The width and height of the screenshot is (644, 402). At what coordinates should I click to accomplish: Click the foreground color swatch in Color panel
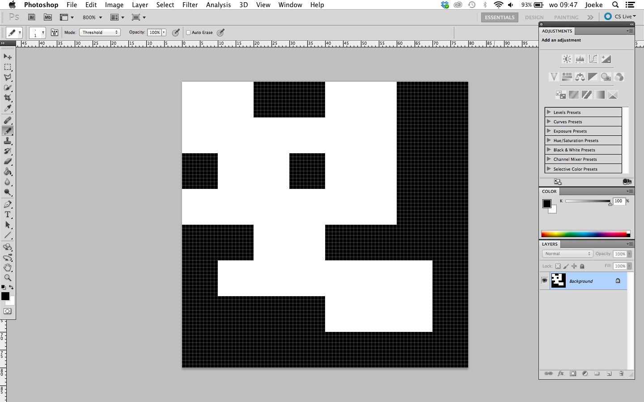point(547,204)
